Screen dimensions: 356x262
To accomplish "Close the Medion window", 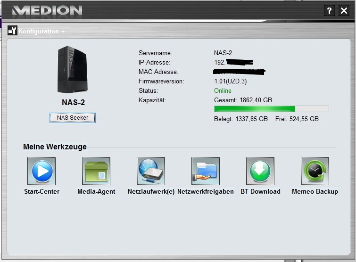I will [344, 11].
